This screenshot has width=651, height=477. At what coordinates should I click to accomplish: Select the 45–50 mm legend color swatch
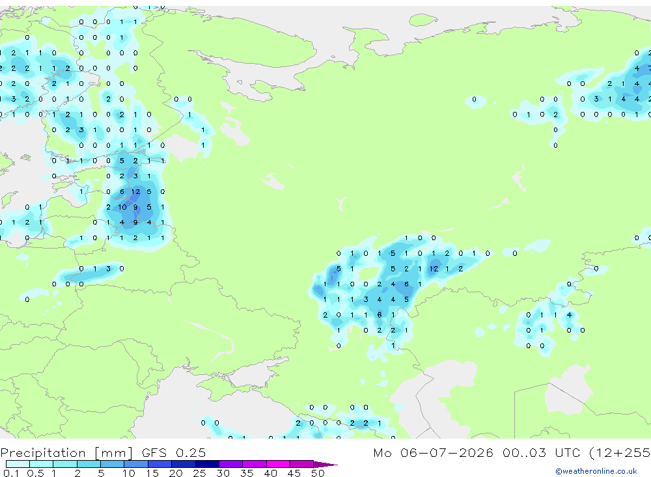tap(301, 464)
